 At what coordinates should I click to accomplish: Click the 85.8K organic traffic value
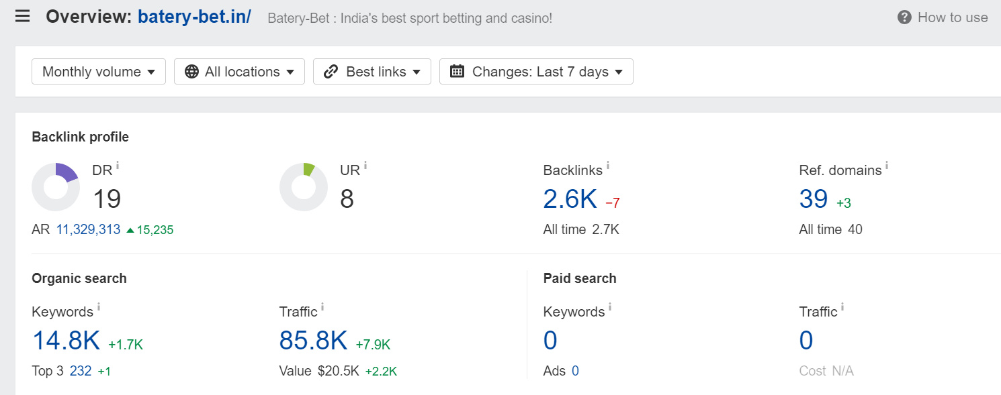click(x=313, y=341)
